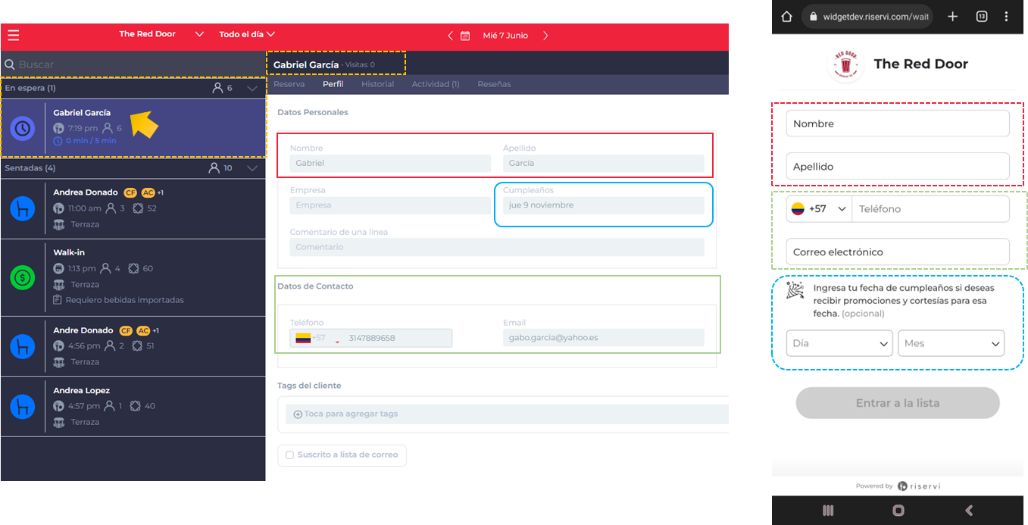The height and width of the screenshot is (525, 1028).
Task: Click seated chair icon for Andre Donado
Action: (x=23, y=346)
